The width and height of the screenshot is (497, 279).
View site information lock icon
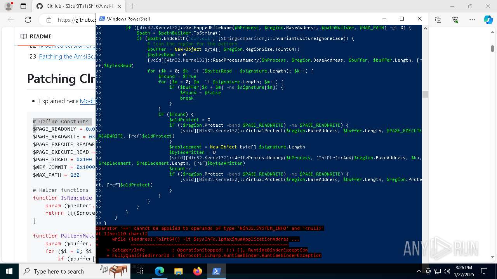pyautogui.click(x=49, y=20)
